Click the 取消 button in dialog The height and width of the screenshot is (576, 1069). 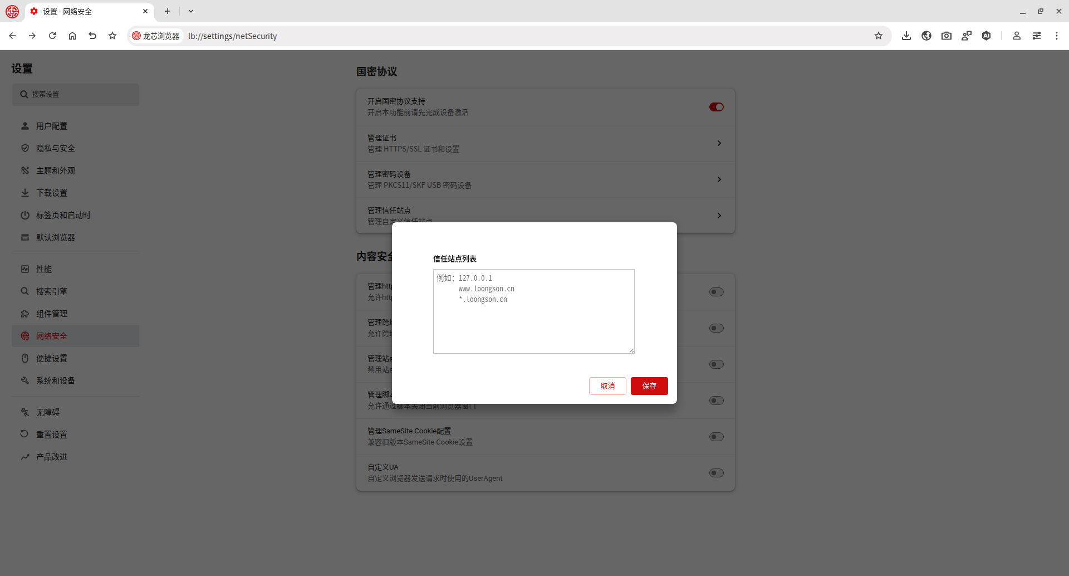[607, 386]
